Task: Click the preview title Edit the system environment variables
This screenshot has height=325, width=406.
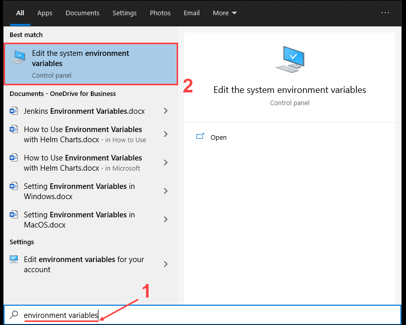Action: click(x=289, y=90)
